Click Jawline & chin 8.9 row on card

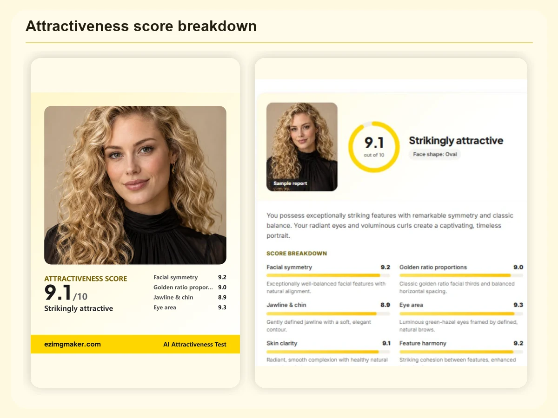coord(190,297)
